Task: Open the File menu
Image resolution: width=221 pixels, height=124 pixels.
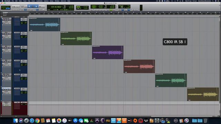Action: pos(13,1)
